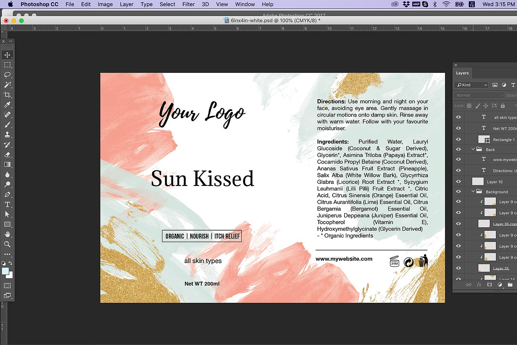Lock all layer attributes
The height and width of the screenshot is (345, 517).
pyautogui.click(x=502, y=106)
